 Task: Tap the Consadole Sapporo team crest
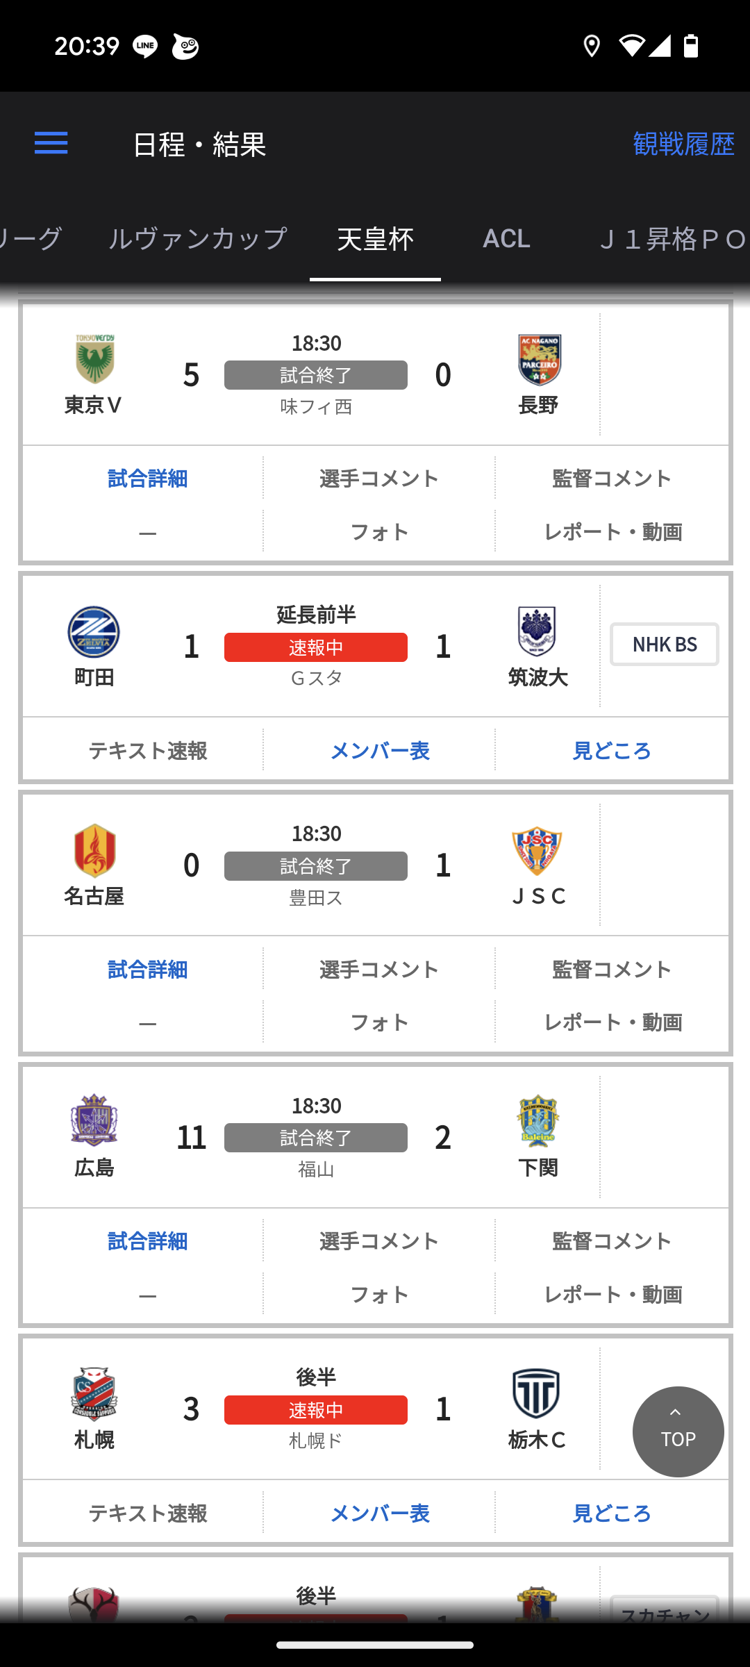(94, 1393)
